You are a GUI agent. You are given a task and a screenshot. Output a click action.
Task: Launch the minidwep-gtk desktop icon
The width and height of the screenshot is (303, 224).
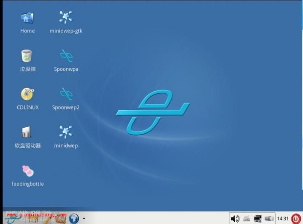(66, 17)
